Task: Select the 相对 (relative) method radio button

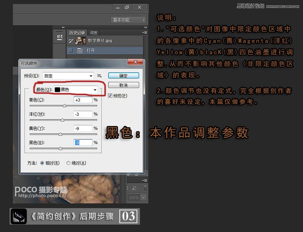Action: (x=42, y=163)
